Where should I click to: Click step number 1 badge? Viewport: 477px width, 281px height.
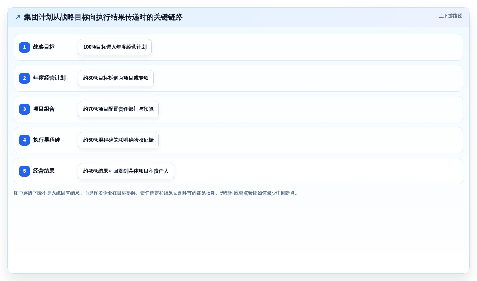pyautogui.click(x=24, y=47)
